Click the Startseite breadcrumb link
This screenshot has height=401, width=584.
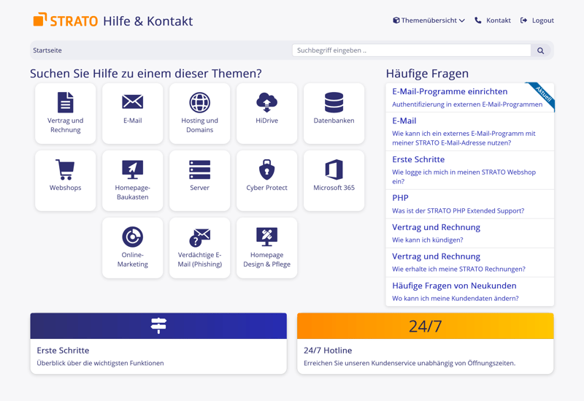click(47, 50)
